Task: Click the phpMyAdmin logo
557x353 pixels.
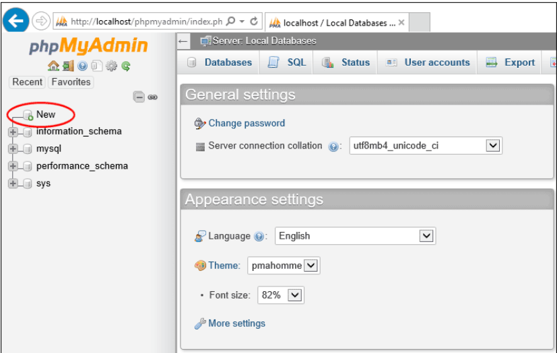Action: (88, 46)
